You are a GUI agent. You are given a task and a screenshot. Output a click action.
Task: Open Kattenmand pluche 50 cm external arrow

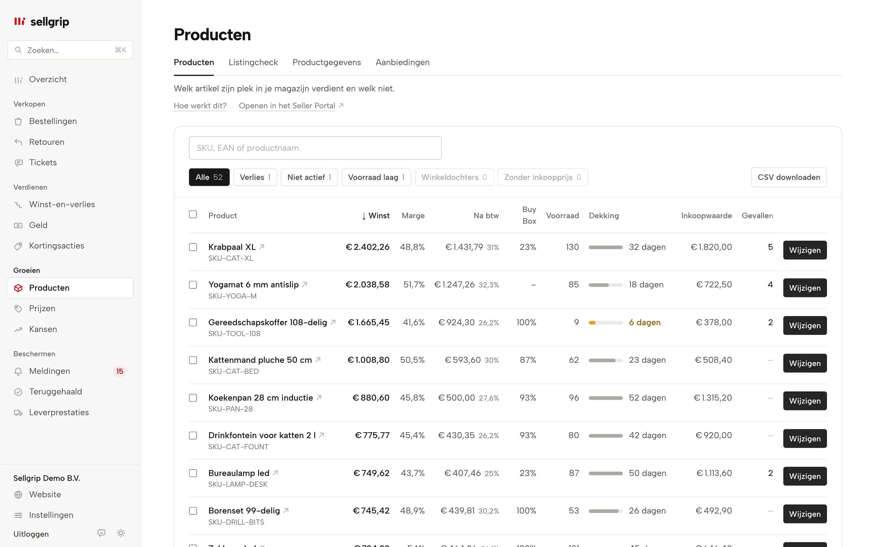coord(318,360)
